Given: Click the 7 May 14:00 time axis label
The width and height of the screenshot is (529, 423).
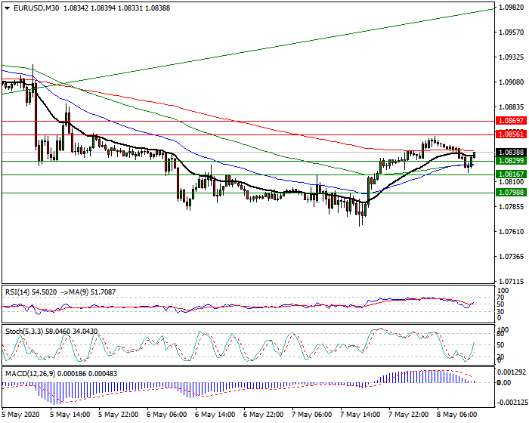Looking at the screenshot, I should [x=360, y=415].
